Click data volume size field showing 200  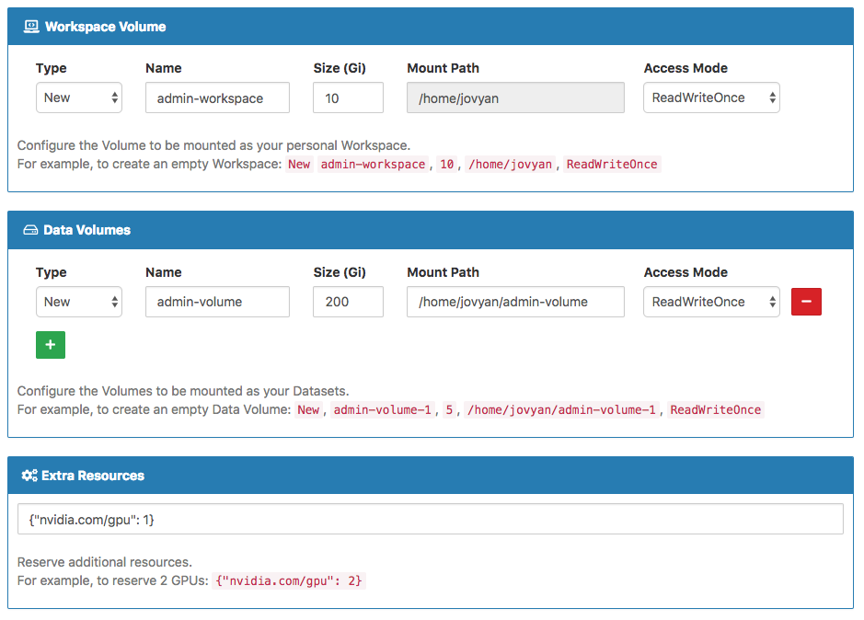(348, 302)
